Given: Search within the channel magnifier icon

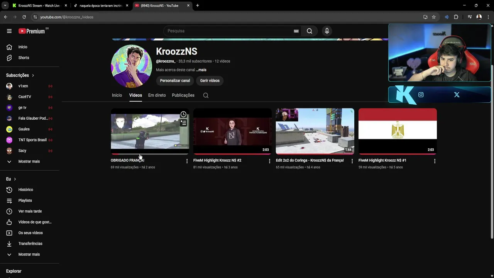Looking at the screenshot, I should pyautogui.click(x=206, y=95).
